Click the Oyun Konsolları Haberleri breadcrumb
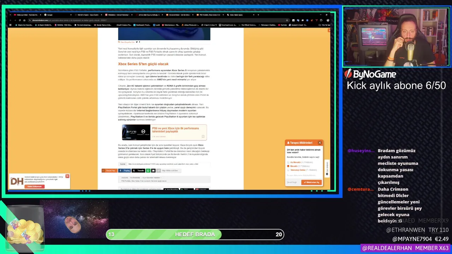452x254 pixels. (x=151, y=177)
